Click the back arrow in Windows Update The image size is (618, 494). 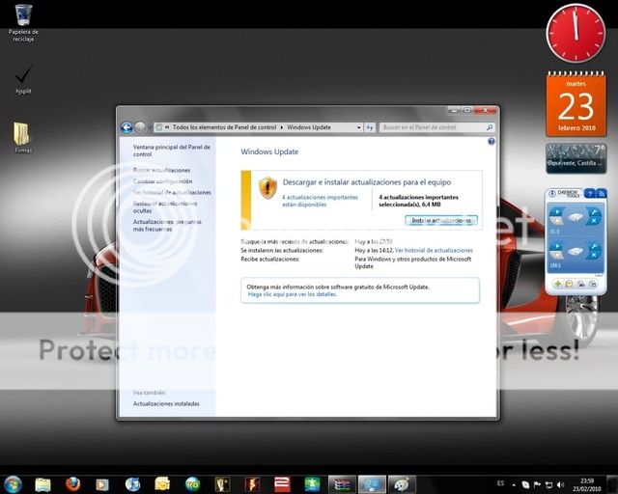click(126, 127)
